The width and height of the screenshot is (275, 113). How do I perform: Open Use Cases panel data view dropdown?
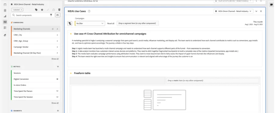click(233, 11)
